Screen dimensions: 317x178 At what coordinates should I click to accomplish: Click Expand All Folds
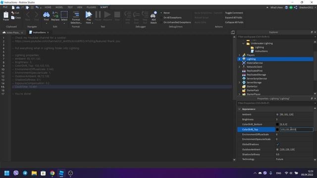pos(233,18)
